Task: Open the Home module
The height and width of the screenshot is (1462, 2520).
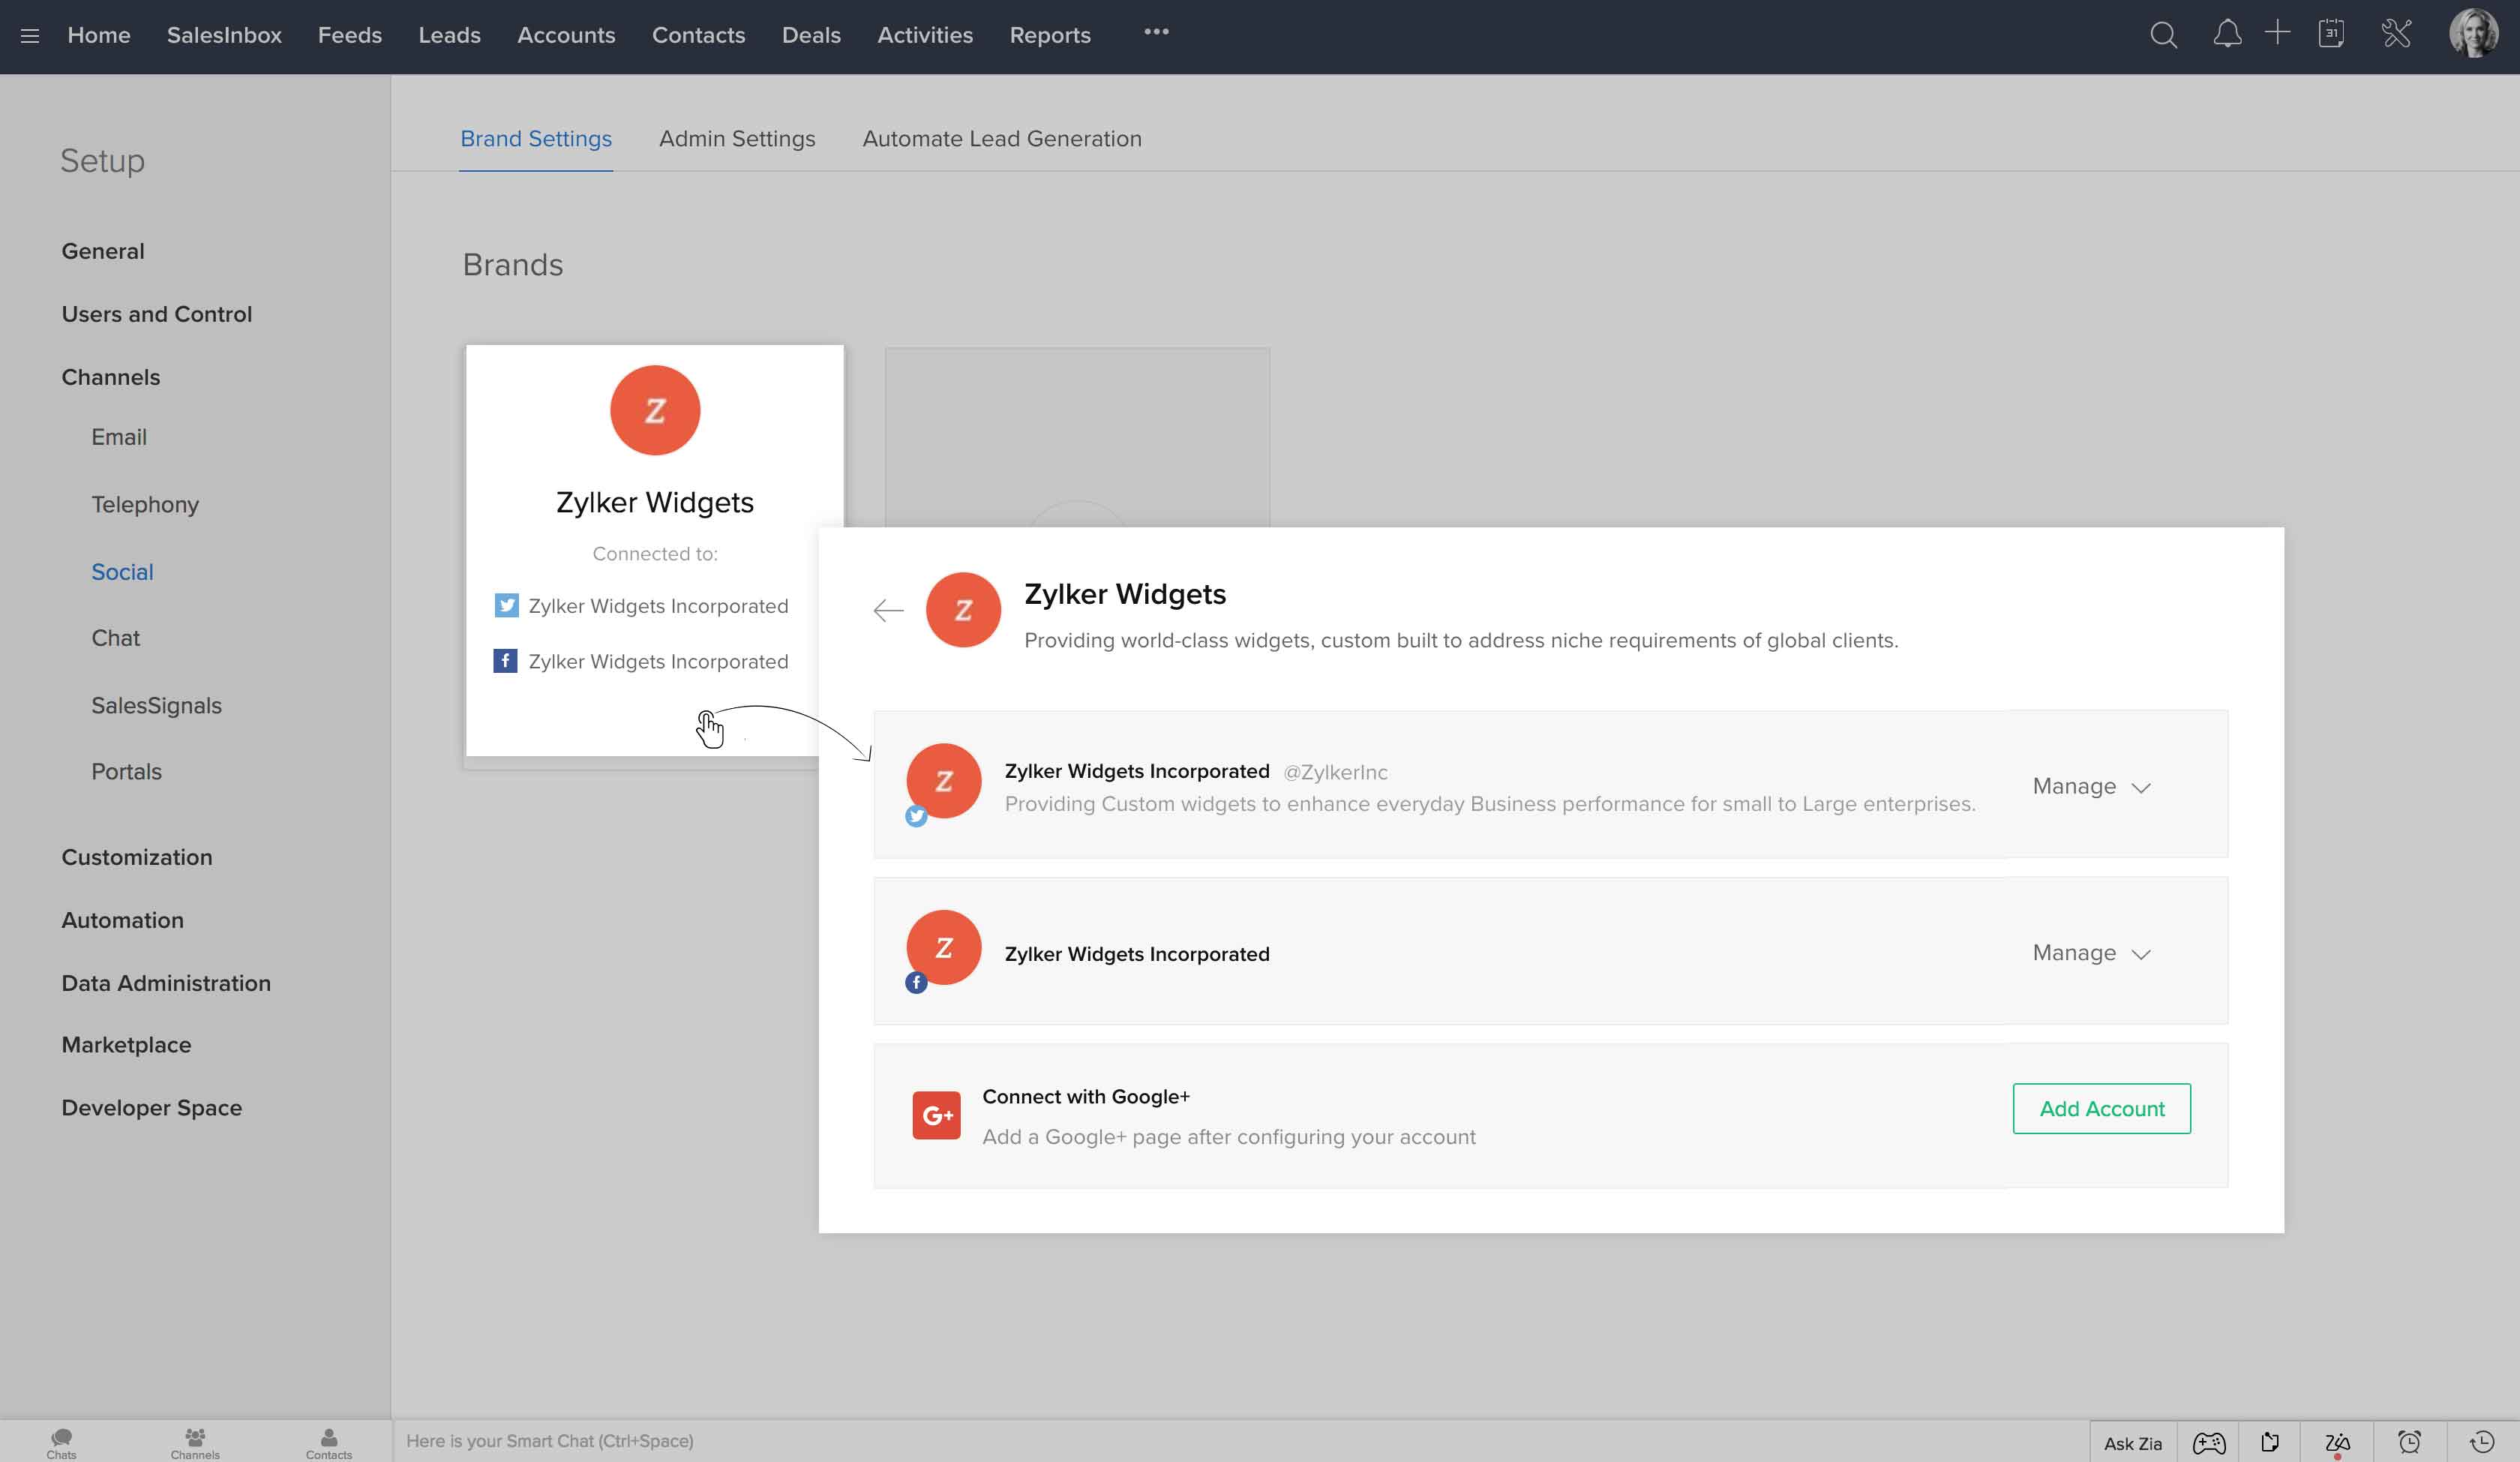Action: point(99,35)
